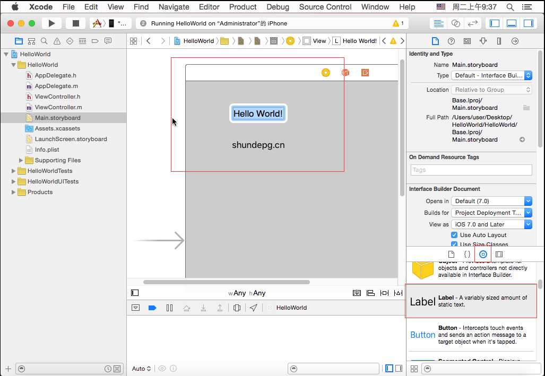Screen dimensions: 545x376
Task: Select the Hello World! label on canvas
Action: pos(258,113)
